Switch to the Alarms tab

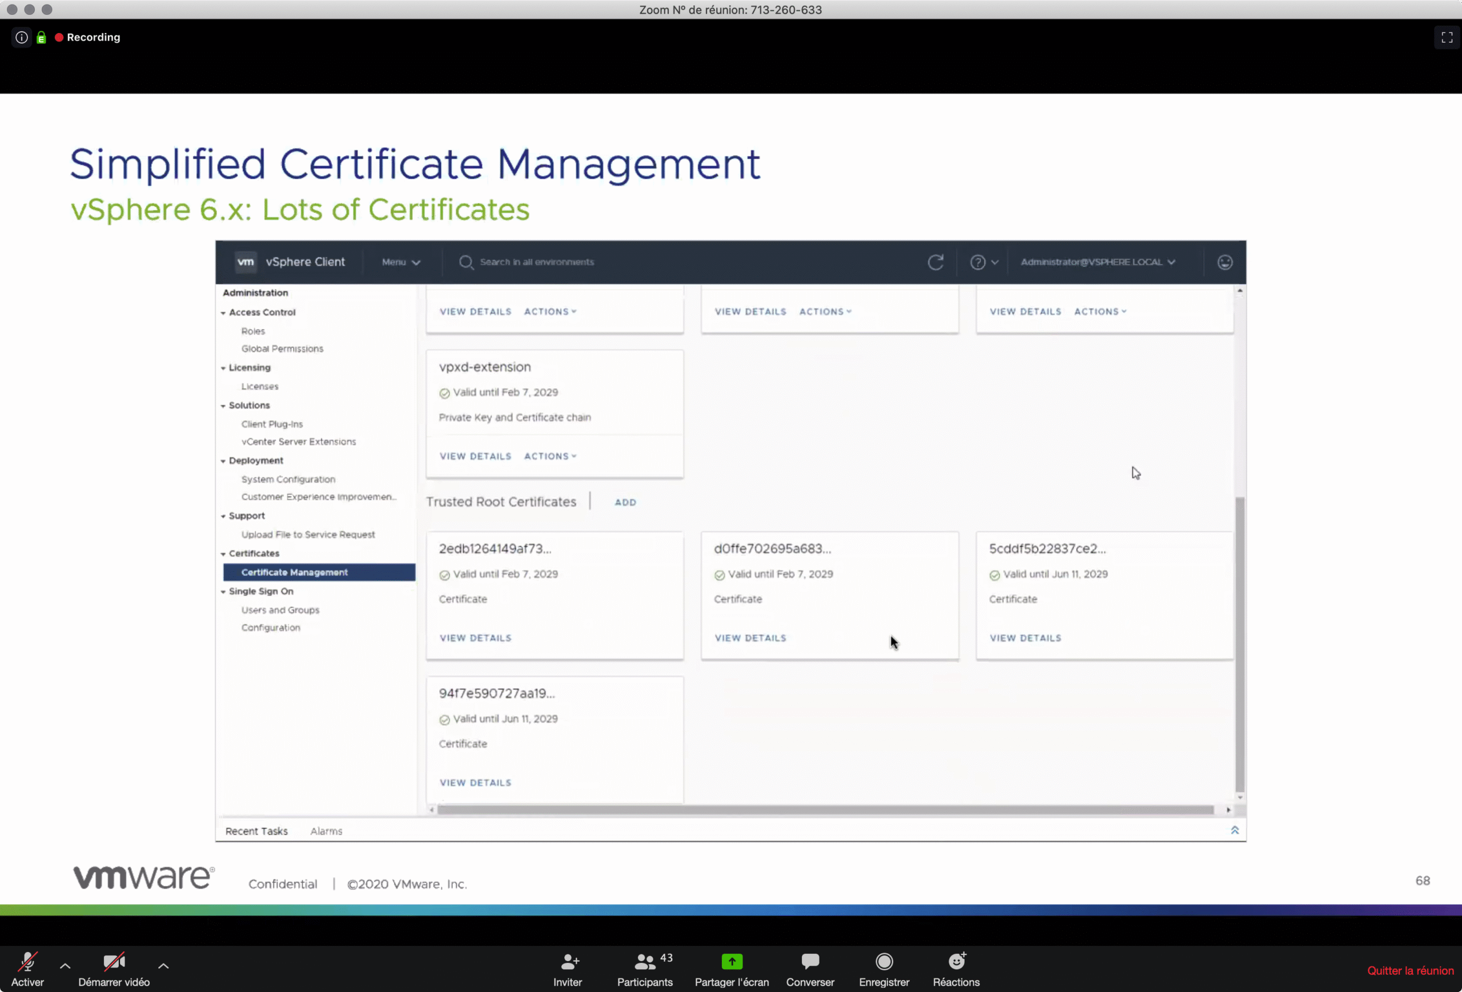[x=326, y=831]
